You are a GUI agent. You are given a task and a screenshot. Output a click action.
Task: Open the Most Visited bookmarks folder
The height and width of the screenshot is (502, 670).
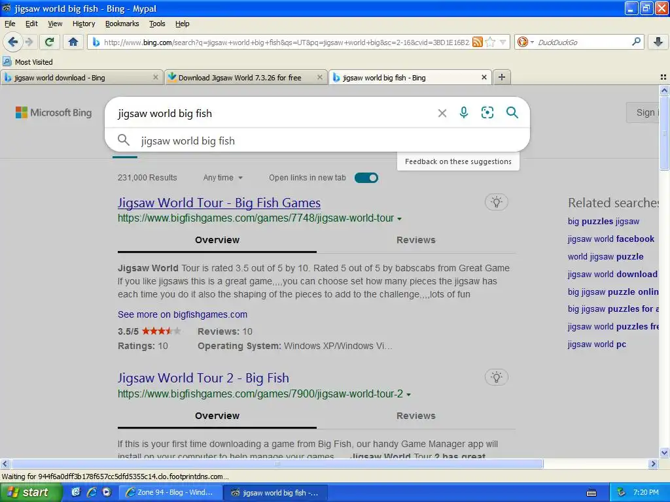pyautogui.click(x=28, y=62)
